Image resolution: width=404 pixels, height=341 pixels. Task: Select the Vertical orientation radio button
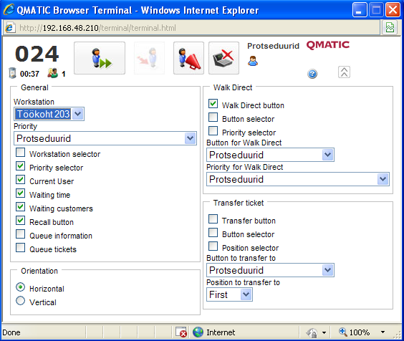(20, 301)
